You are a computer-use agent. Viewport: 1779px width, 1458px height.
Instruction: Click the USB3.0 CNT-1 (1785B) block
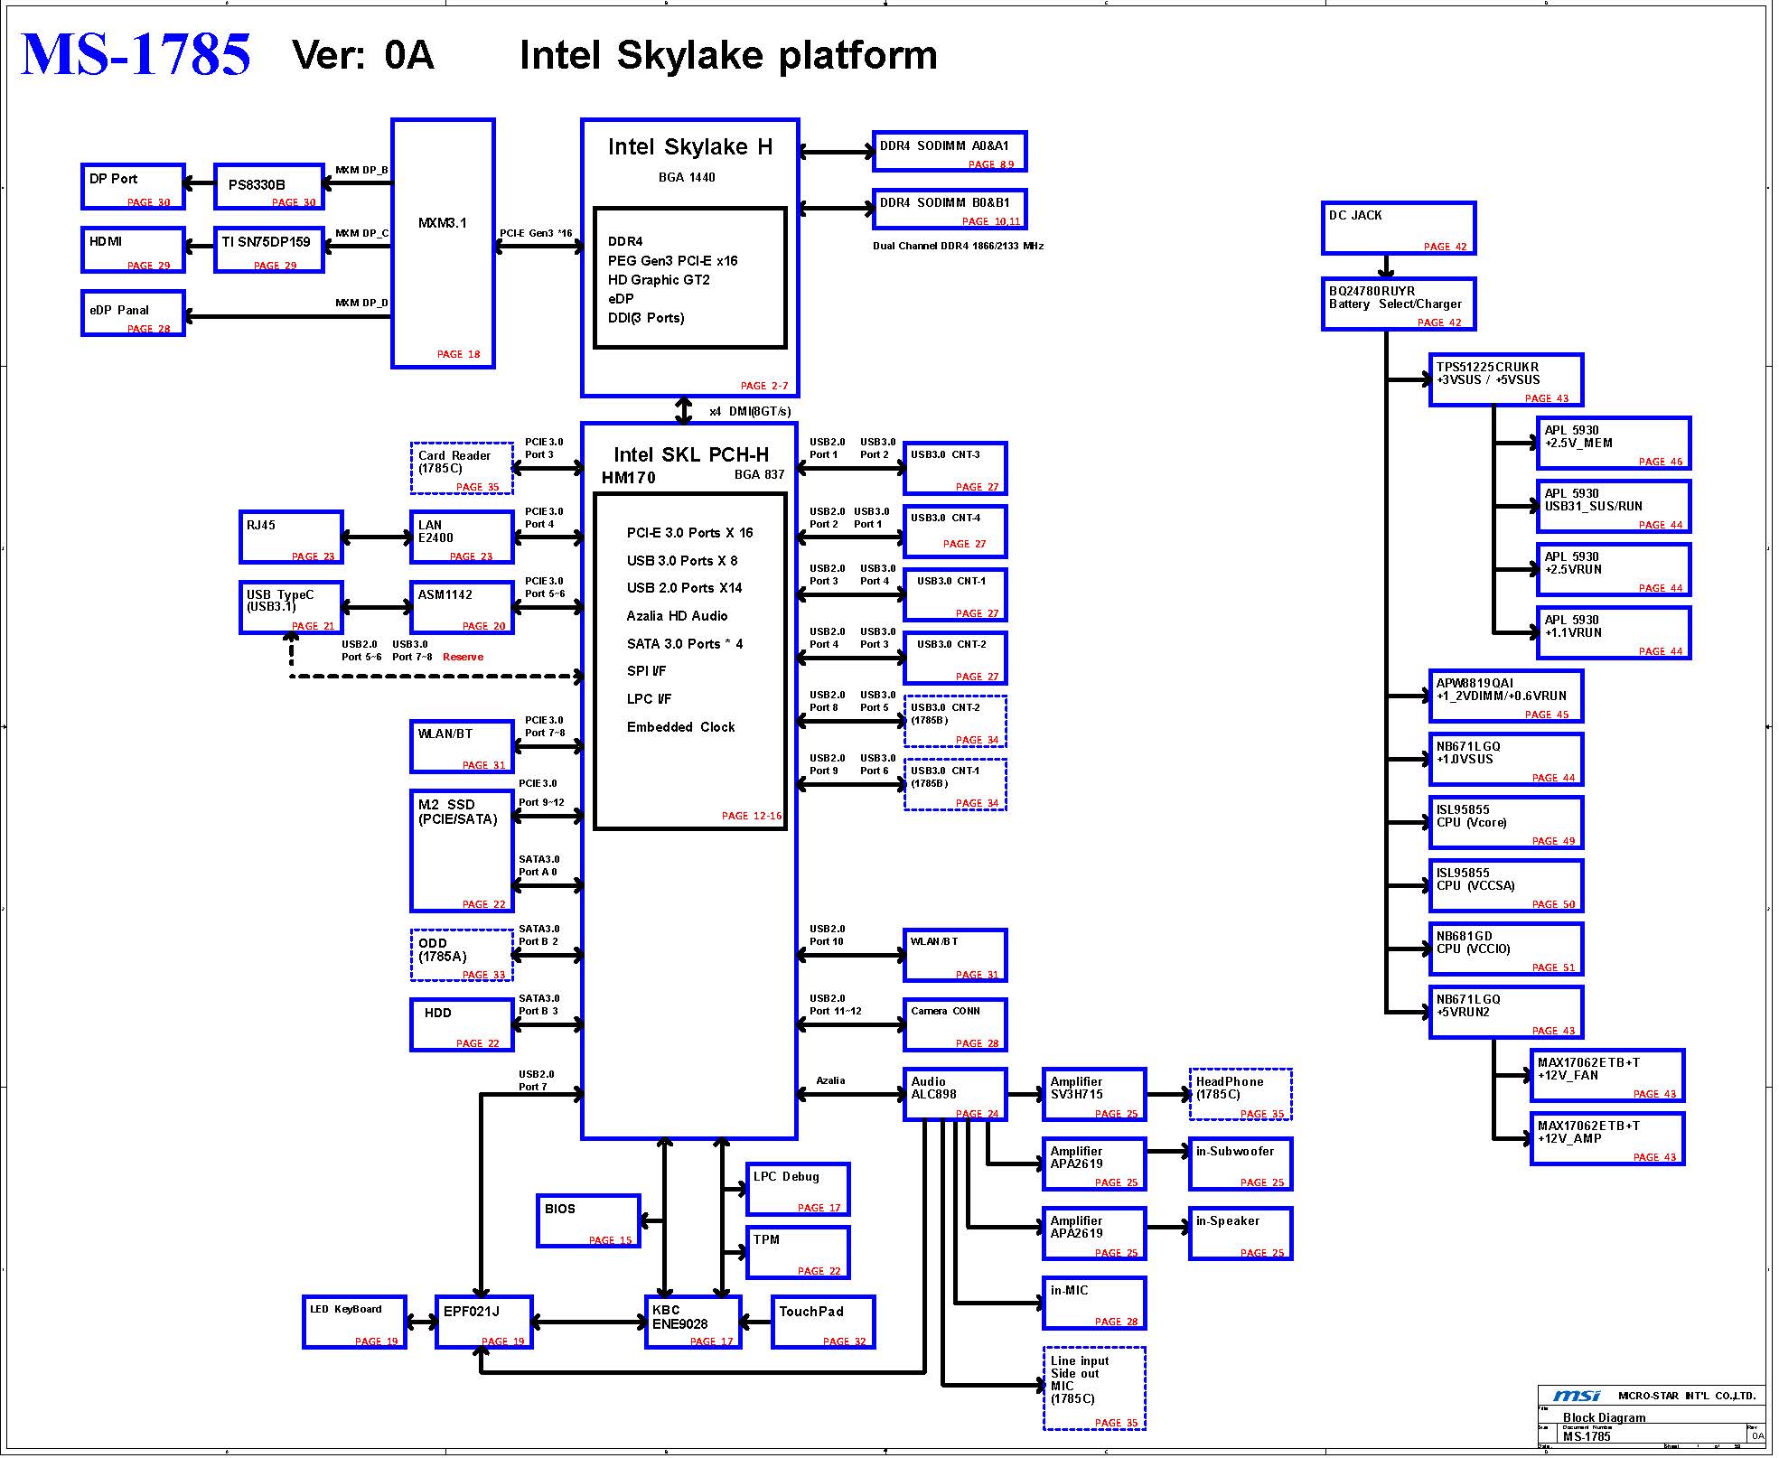click(955, 784)
